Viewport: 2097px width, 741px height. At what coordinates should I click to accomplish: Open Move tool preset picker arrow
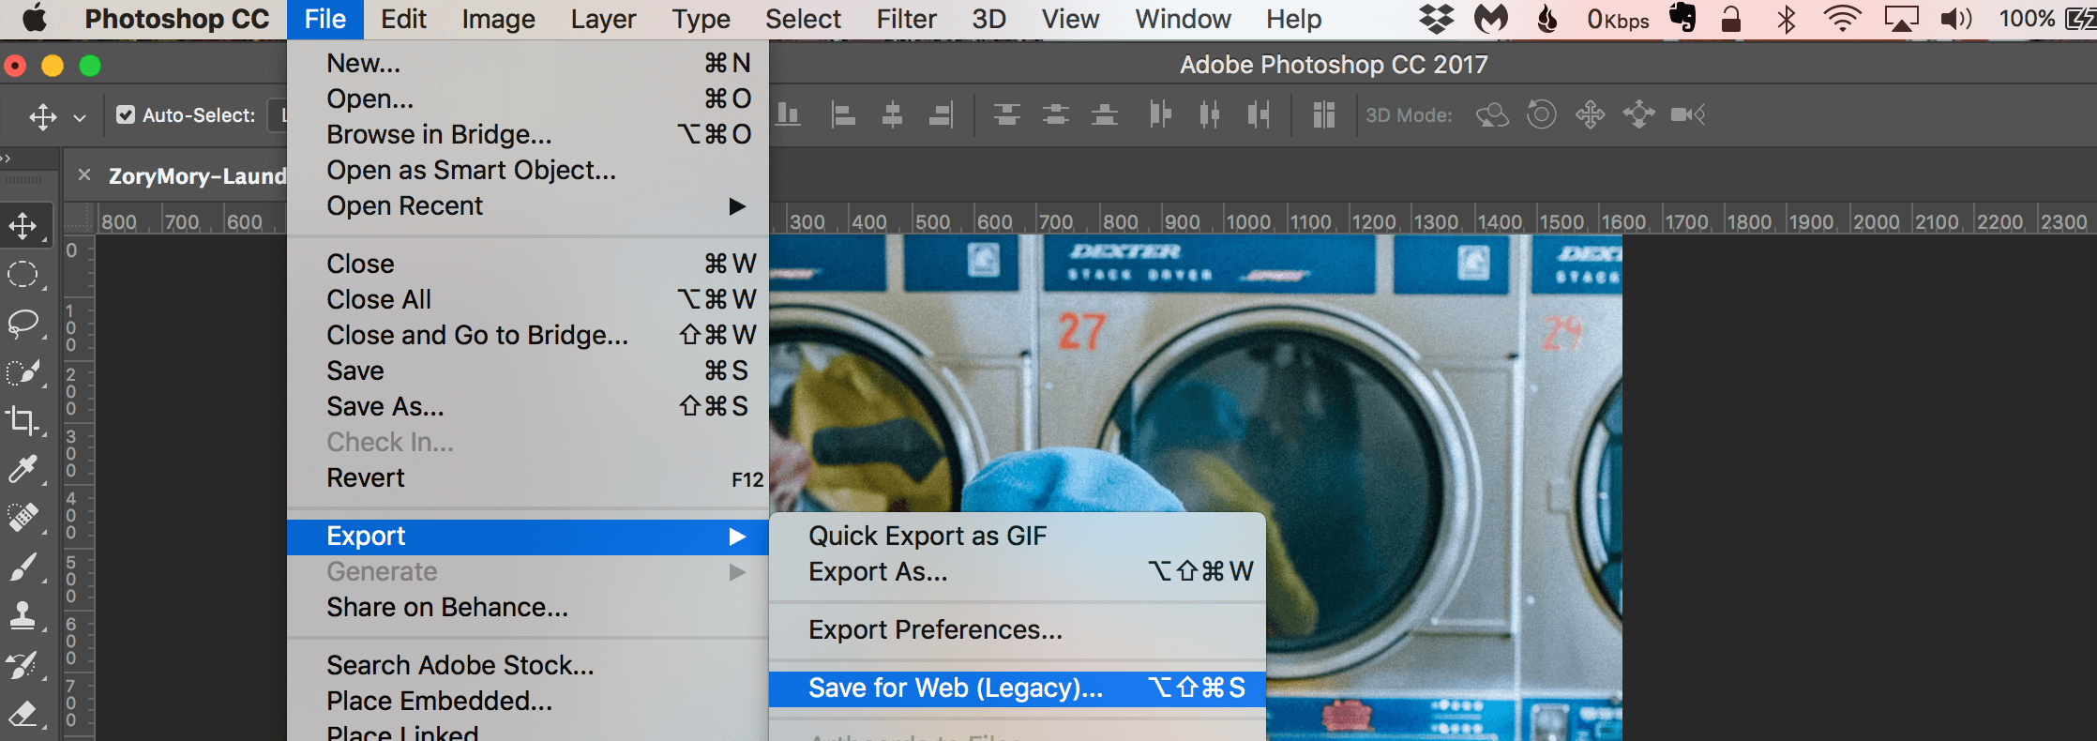point(80,117)
